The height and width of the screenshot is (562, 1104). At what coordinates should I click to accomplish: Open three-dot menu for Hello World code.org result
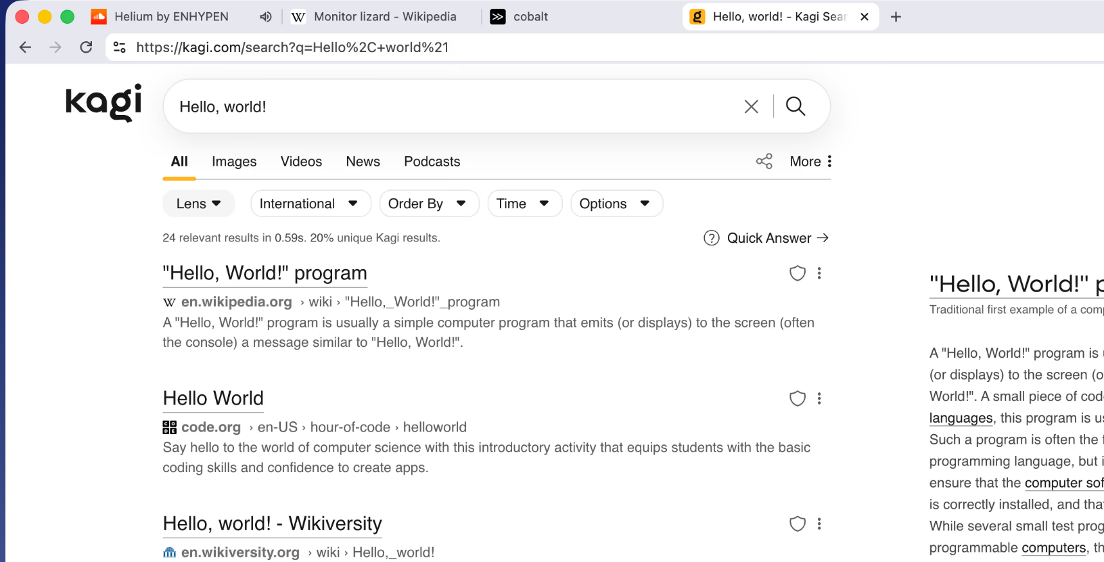[819, 398]
